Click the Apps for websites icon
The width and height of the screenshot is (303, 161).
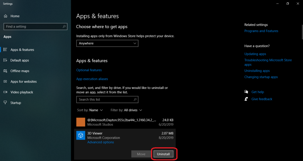click(x=5, y=82)
